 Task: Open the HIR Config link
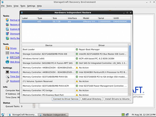click(x=15, y=57)
